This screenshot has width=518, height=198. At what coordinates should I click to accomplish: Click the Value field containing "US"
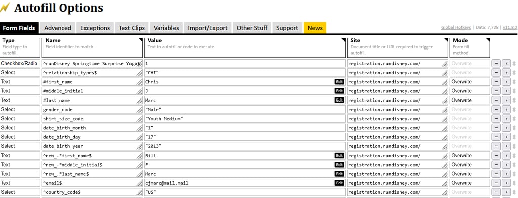point(244,192)
